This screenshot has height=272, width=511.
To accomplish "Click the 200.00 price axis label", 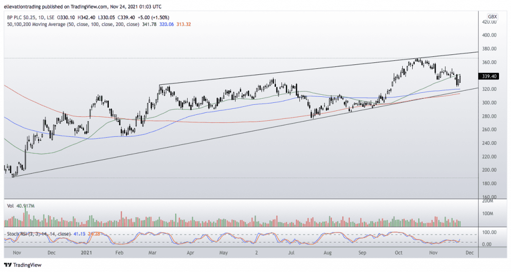I will (x=489, y=170).
